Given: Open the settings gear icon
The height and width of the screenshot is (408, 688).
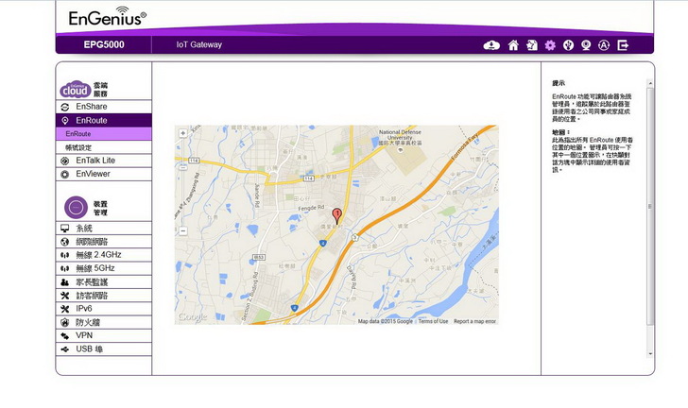Looking at the screenshot, I should pyautogui.click(x=550, y=44).
